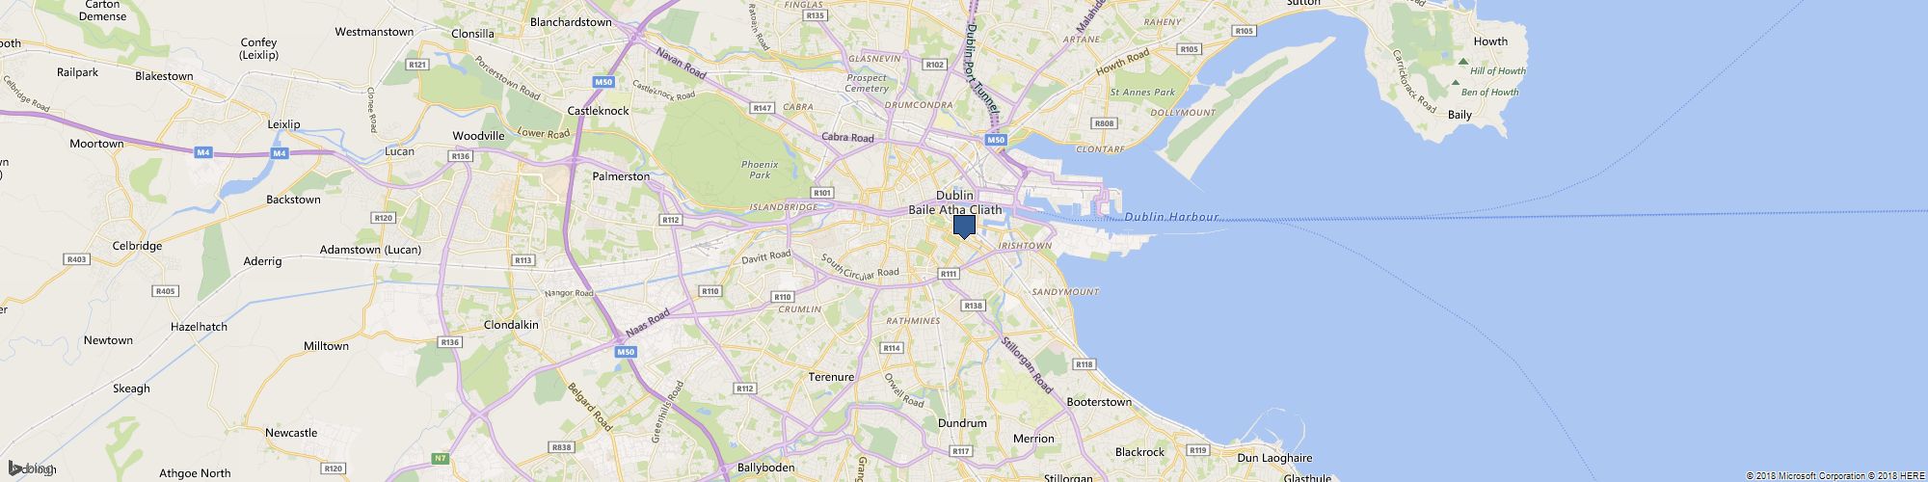Click the Dundrum place label
Image resolution: width=1928 pixels, height=482 pixels.
(x=962, y=423)
